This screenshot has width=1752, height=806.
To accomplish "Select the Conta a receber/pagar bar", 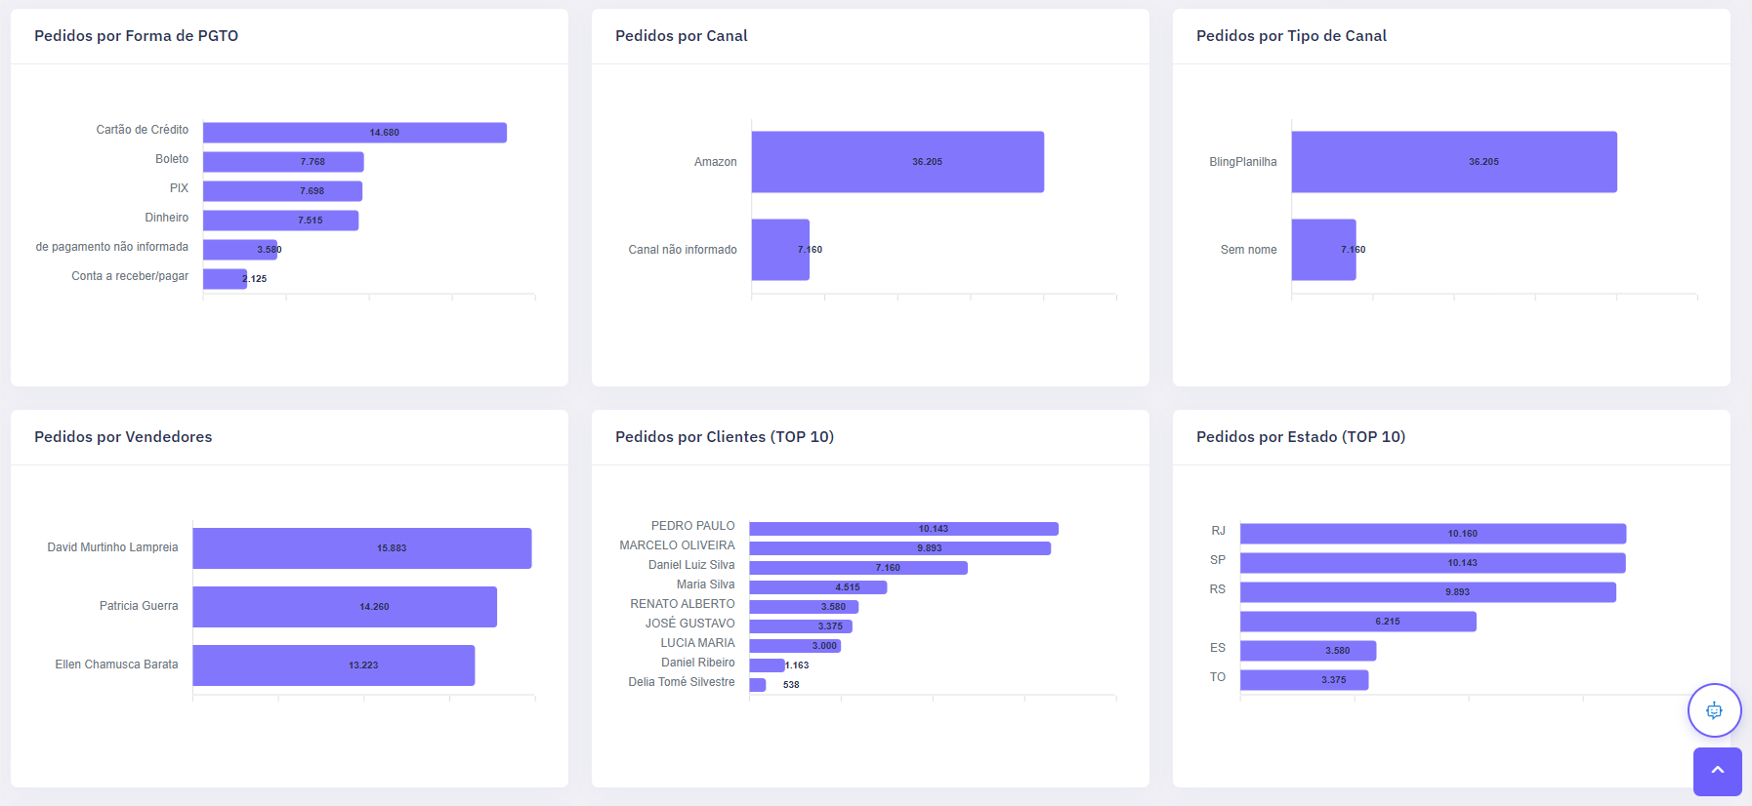I will pyautogui.click(x=225, y=279).
